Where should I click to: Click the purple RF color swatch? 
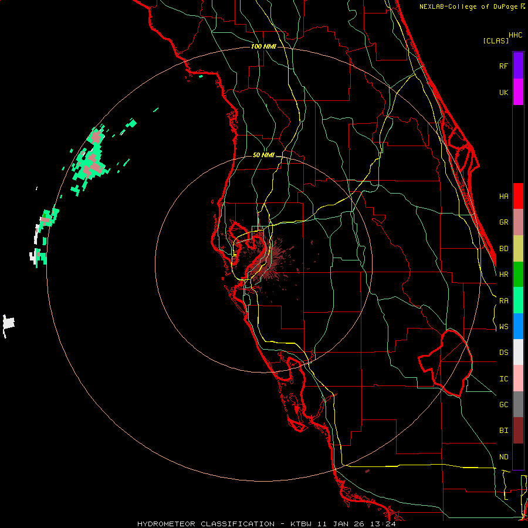tap(518, 66)
